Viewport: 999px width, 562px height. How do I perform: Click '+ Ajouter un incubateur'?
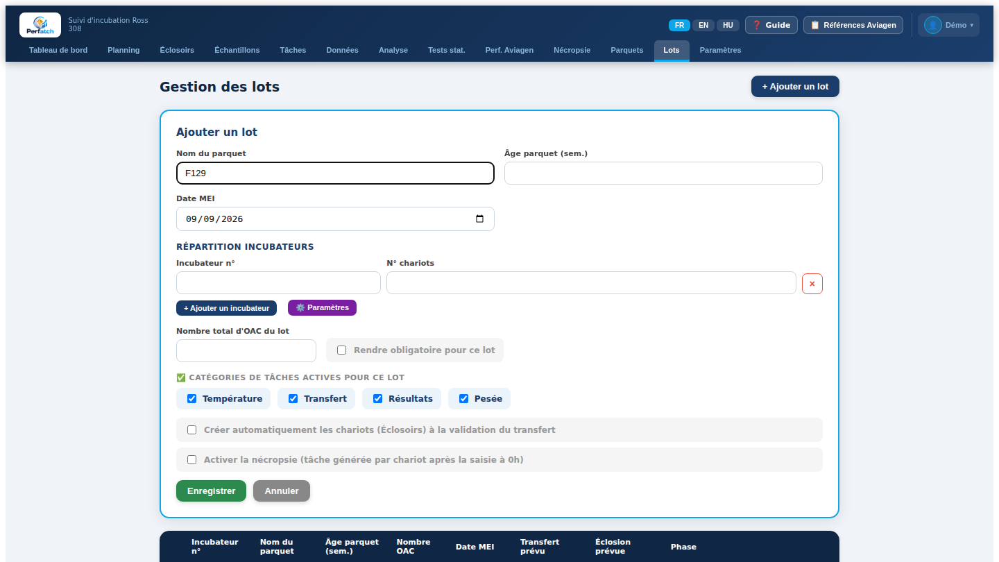pyautogui.click(x=226, y=308)
